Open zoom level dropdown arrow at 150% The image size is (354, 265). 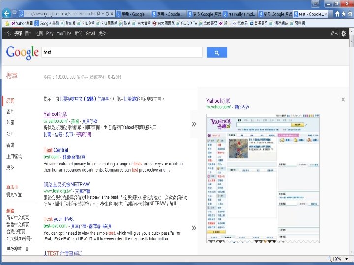347,259
